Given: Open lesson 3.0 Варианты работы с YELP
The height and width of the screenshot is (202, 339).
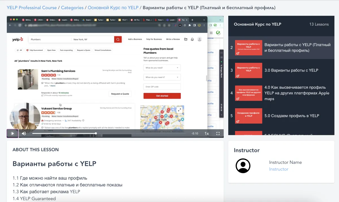Looking at the screenshot, I should [291, 70].
